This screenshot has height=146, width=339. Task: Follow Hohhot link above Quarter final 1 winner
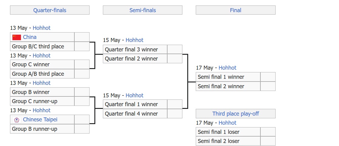pos(134,95)
